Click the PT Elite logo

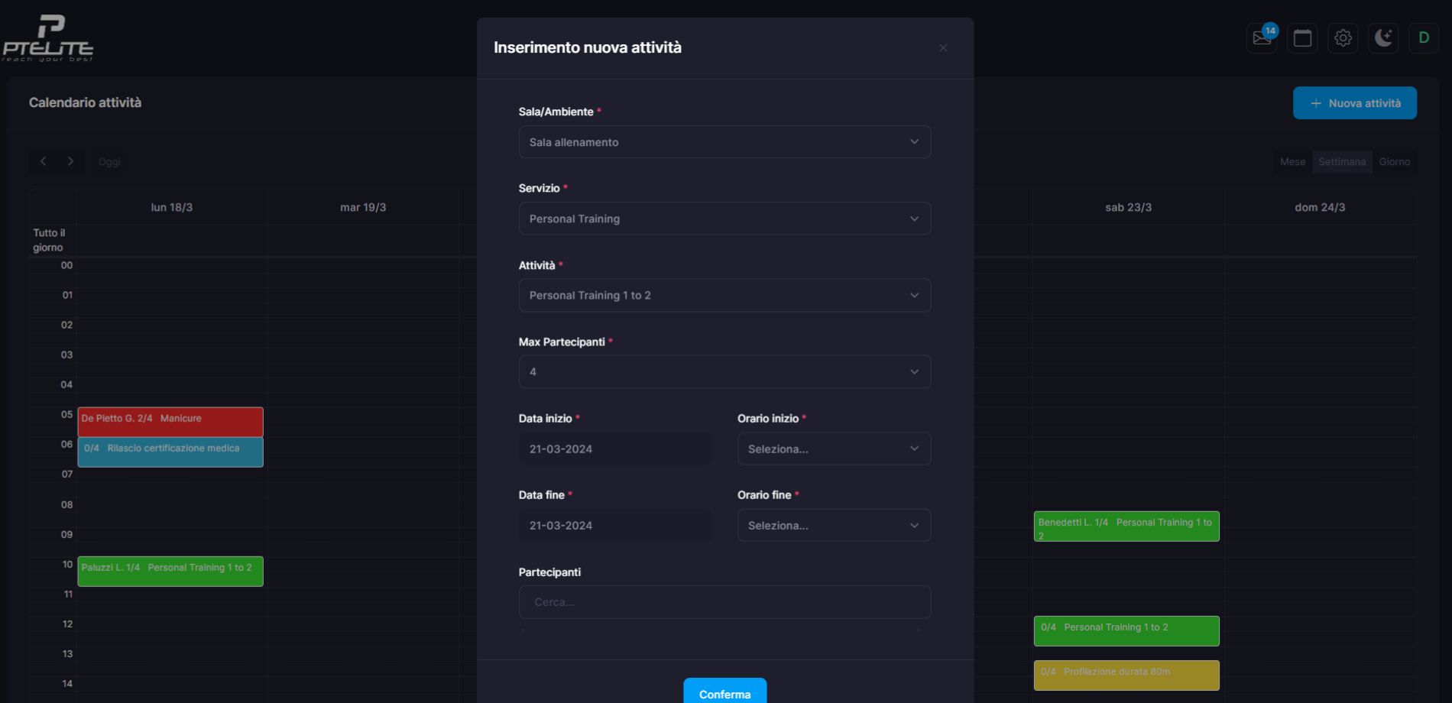coord(48,38)
